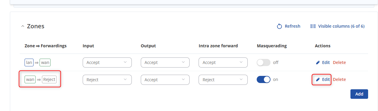Delete the lan zone
The height and width of the screenshot is (111, 378).
pyautogui.click(x=339, y=62)
